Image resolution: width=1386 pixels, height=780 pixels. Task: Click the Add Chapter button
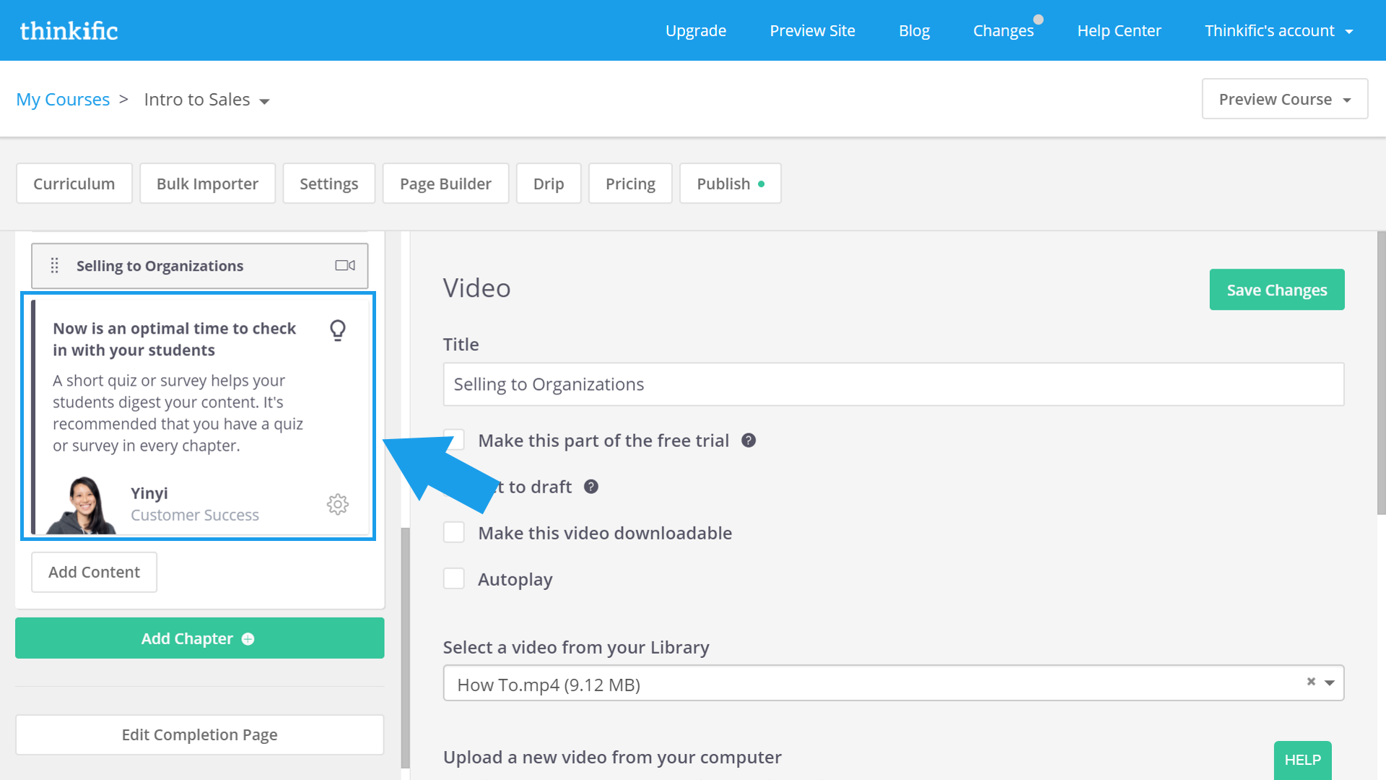click(199, 638)
